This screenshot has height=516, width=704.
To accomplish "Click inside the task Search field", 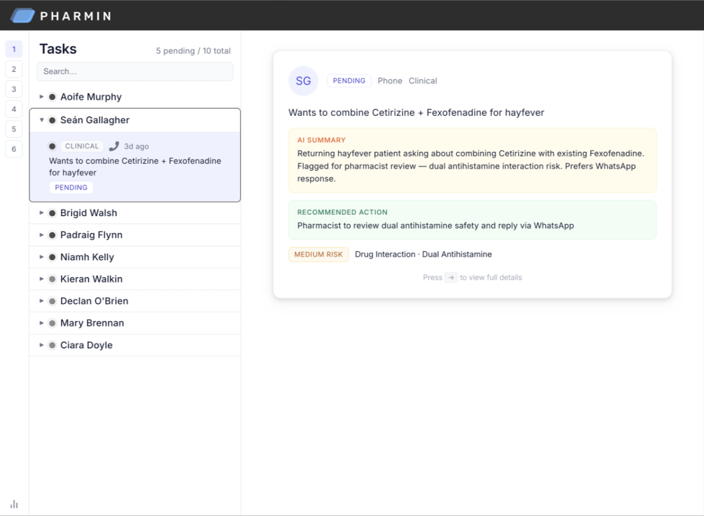I will (x=134, y=71).
